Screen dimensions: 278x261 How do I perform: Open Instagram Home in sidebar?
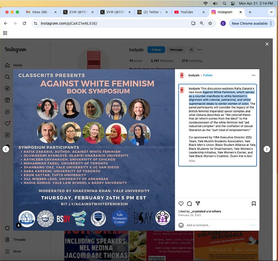click(14, 65)
